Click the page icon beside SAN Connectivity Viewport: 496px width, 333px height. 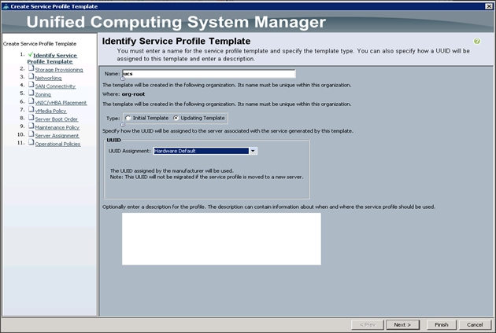[x=31, y=85]
